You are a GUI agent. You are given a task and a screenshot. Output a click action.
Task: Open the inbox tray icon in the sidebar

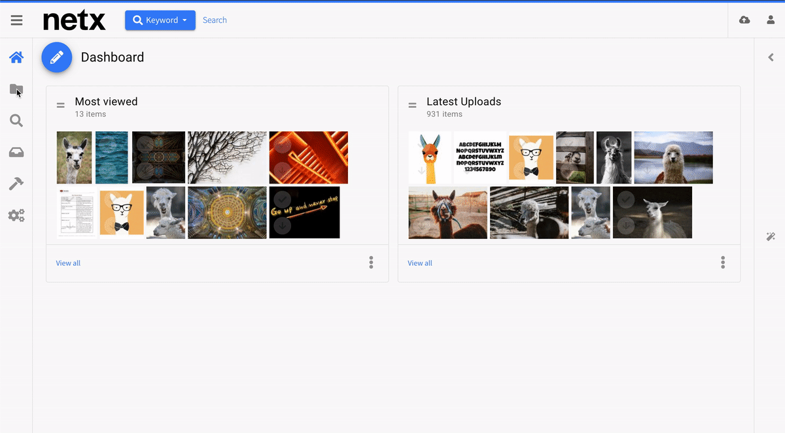[16, 152]
